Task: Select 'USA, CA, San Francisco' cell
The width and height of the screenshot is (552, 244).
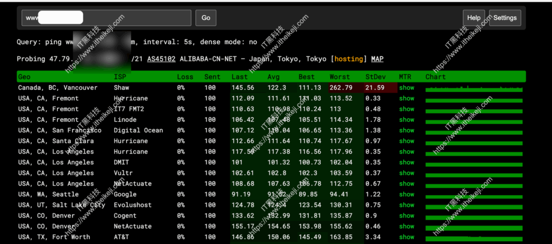Action: pyautogui.click(x=60, y=130)
